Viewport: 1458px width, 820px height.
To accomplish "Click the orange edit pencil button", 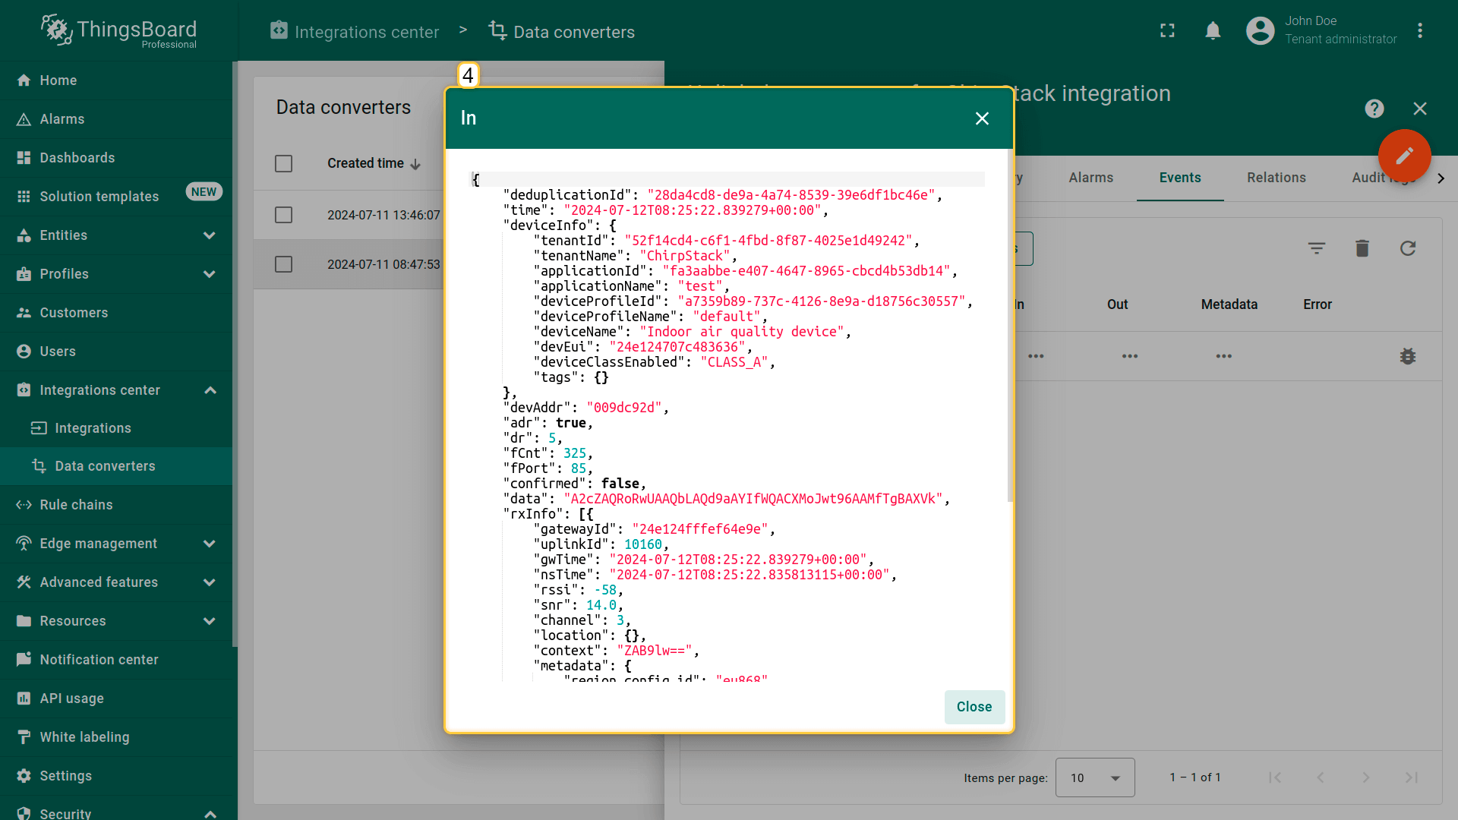I will (x=1404, y=156).
